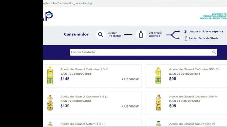Open Denunciar Precio superior option

pos(206,31)
